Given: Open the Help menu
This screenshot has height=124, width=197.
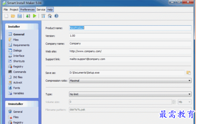Looking at the screenshot, I should click(x=50, y=10).
